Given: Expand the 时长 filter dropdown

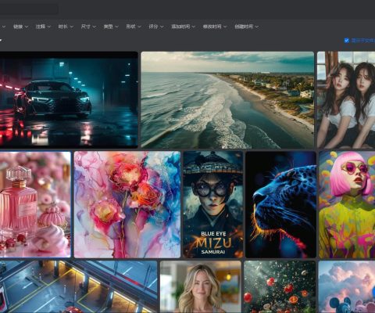Looking at the screenshot, I should click(x=66, y=27).
